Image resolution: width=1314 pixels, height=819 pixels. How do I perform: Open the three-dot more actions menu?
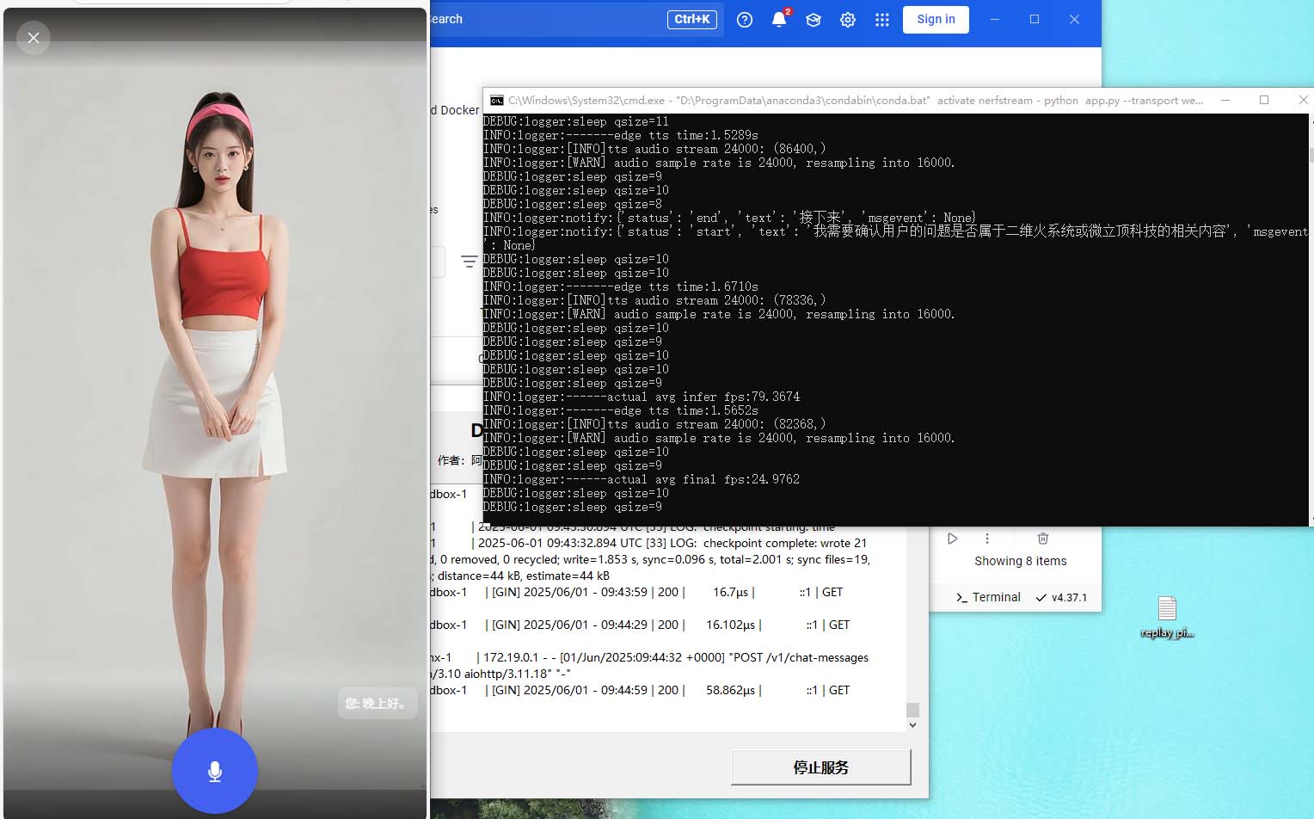click(987, 539)
